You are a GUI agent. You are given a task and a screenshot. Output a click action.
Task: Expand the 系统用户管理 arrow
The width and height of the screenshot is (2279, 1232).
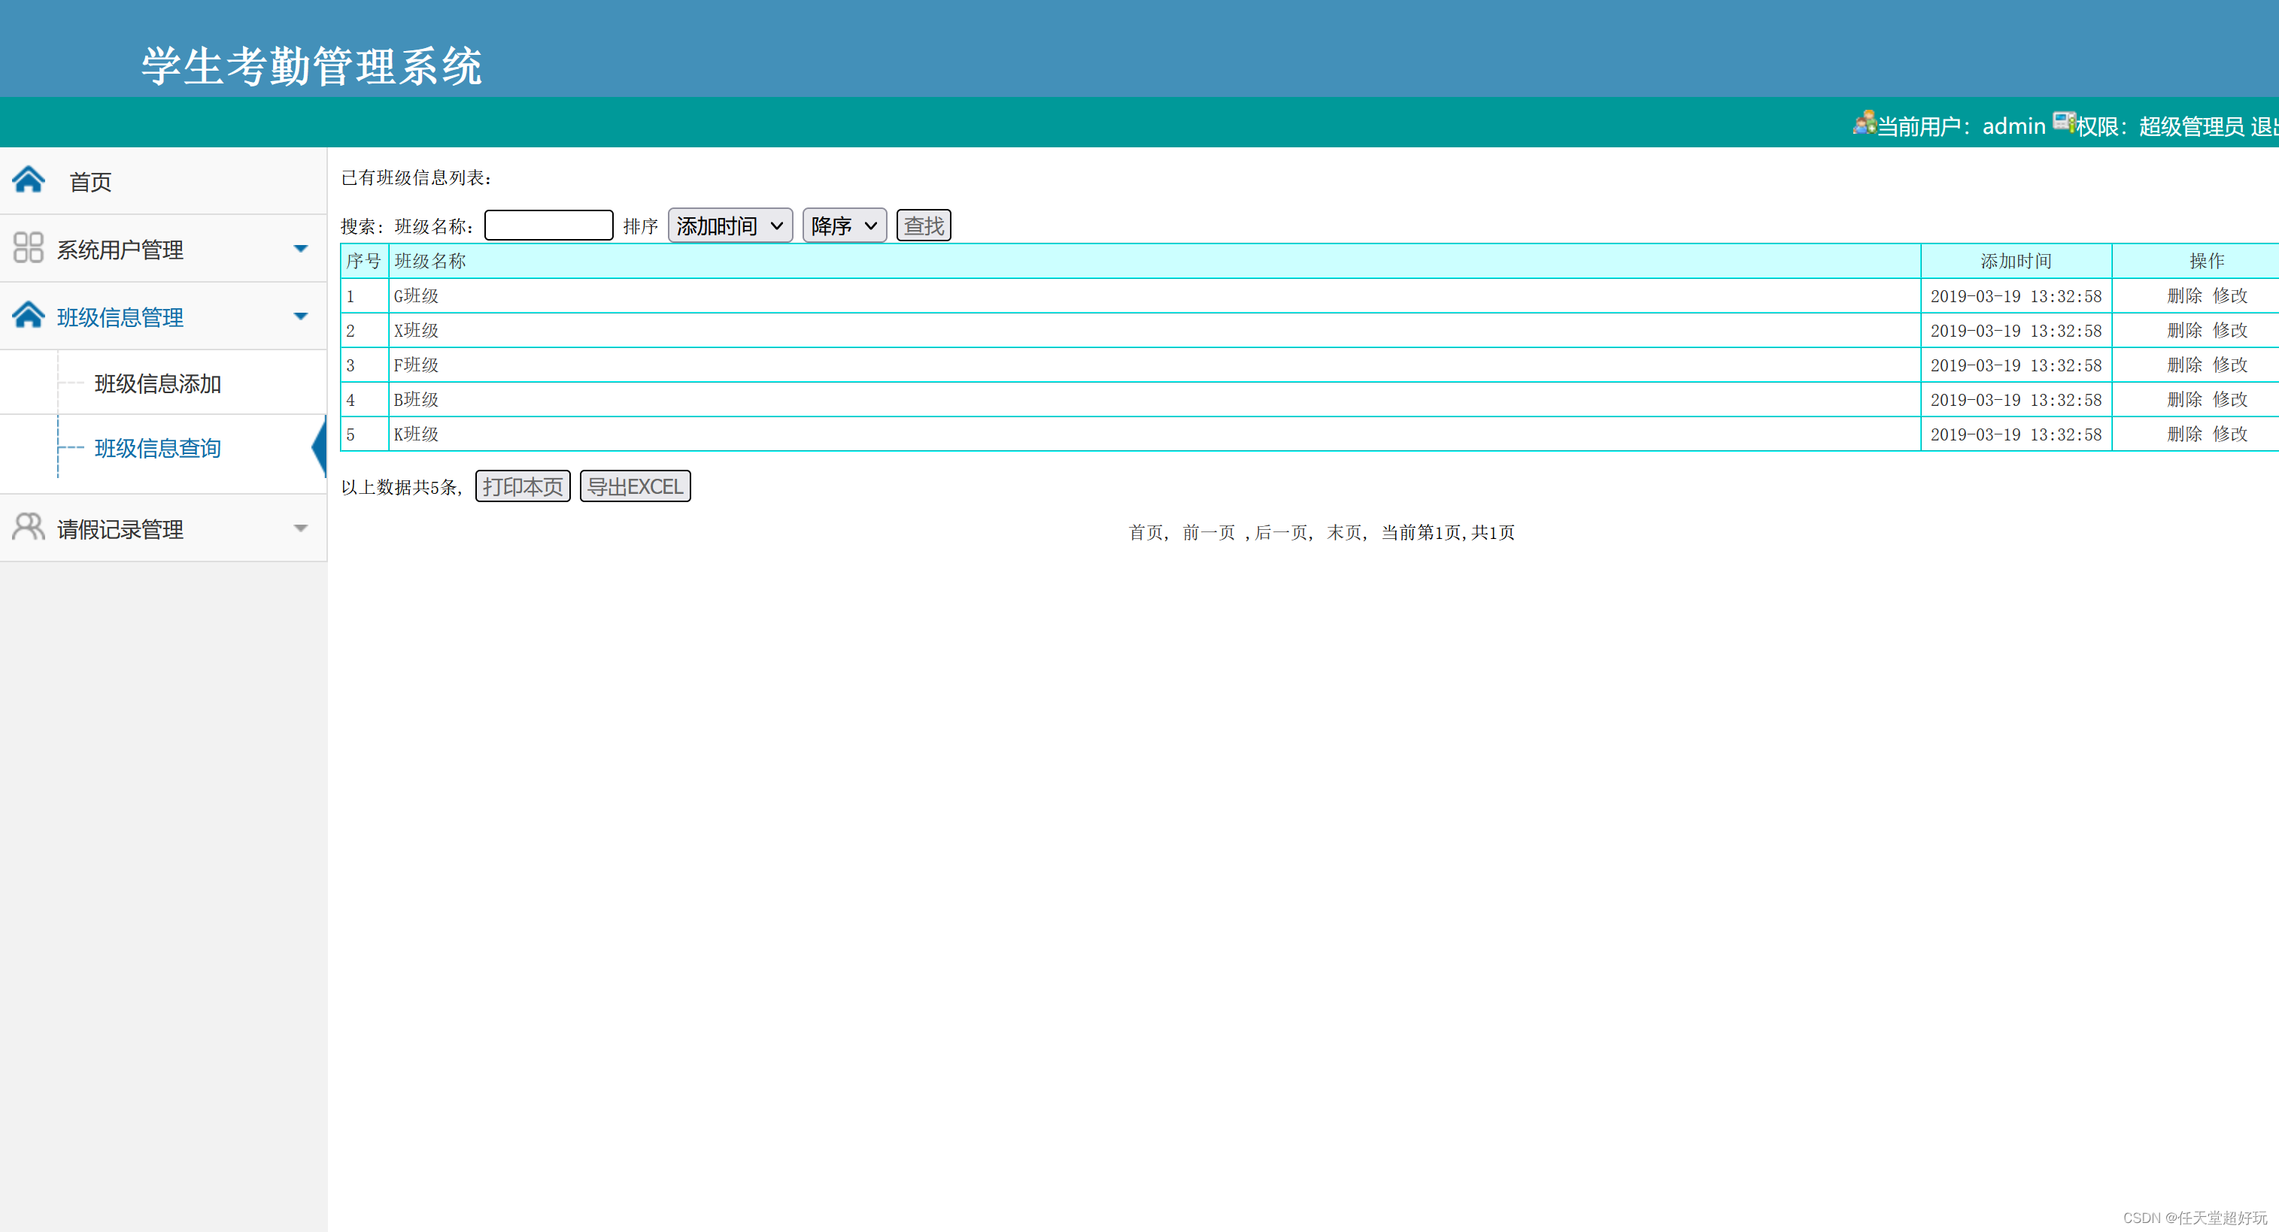click(x=301, y=249)
